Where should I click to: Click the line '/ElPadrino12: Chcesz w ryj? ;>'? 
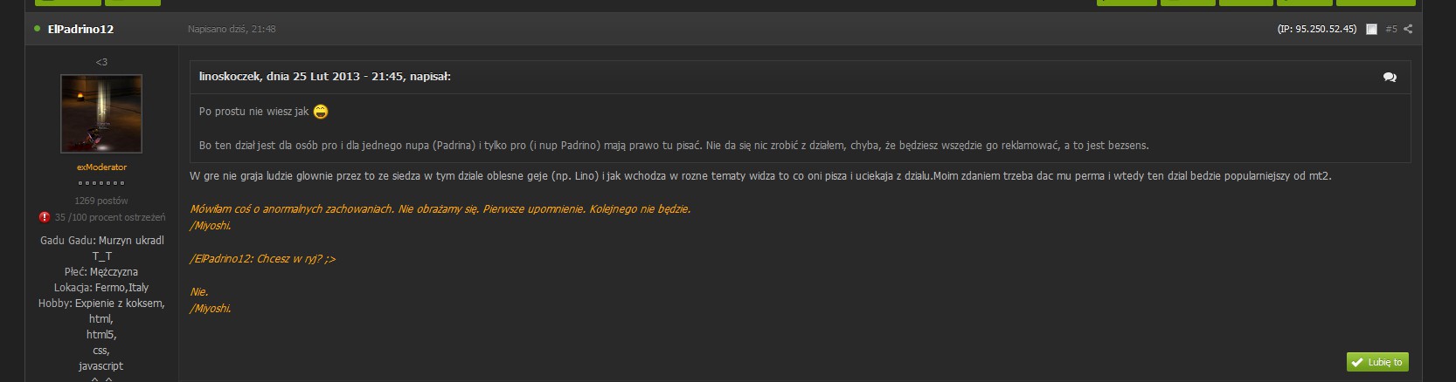pos(262,259)
